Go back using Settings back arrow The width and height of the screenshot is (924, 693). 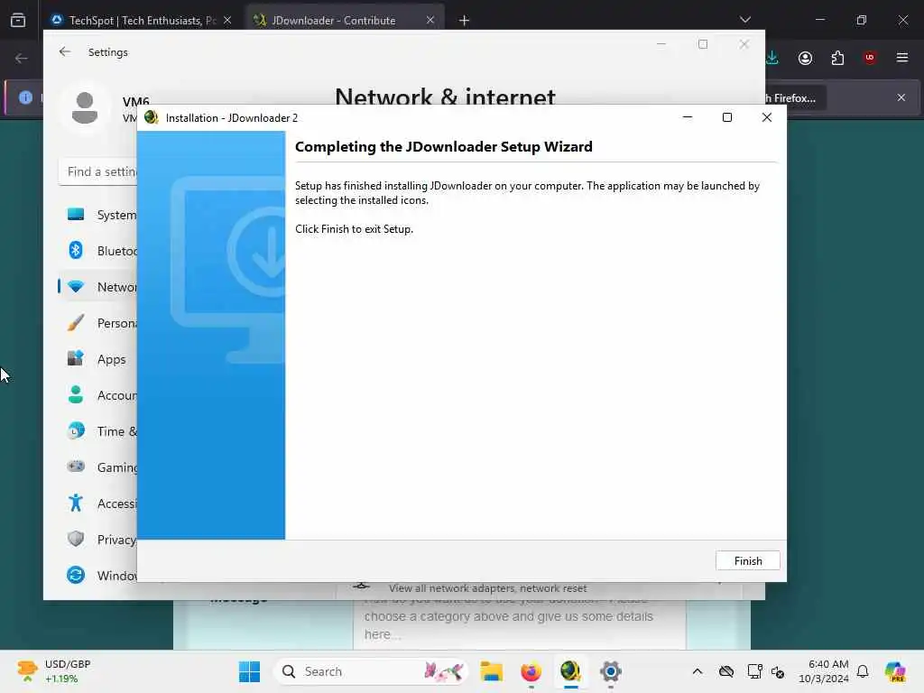click(x=65, y=51)
